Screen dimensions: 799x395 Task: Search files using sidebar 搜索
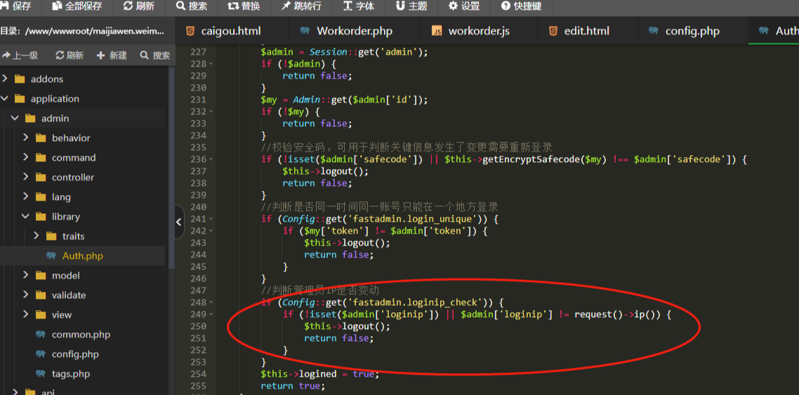pos(155,55)
